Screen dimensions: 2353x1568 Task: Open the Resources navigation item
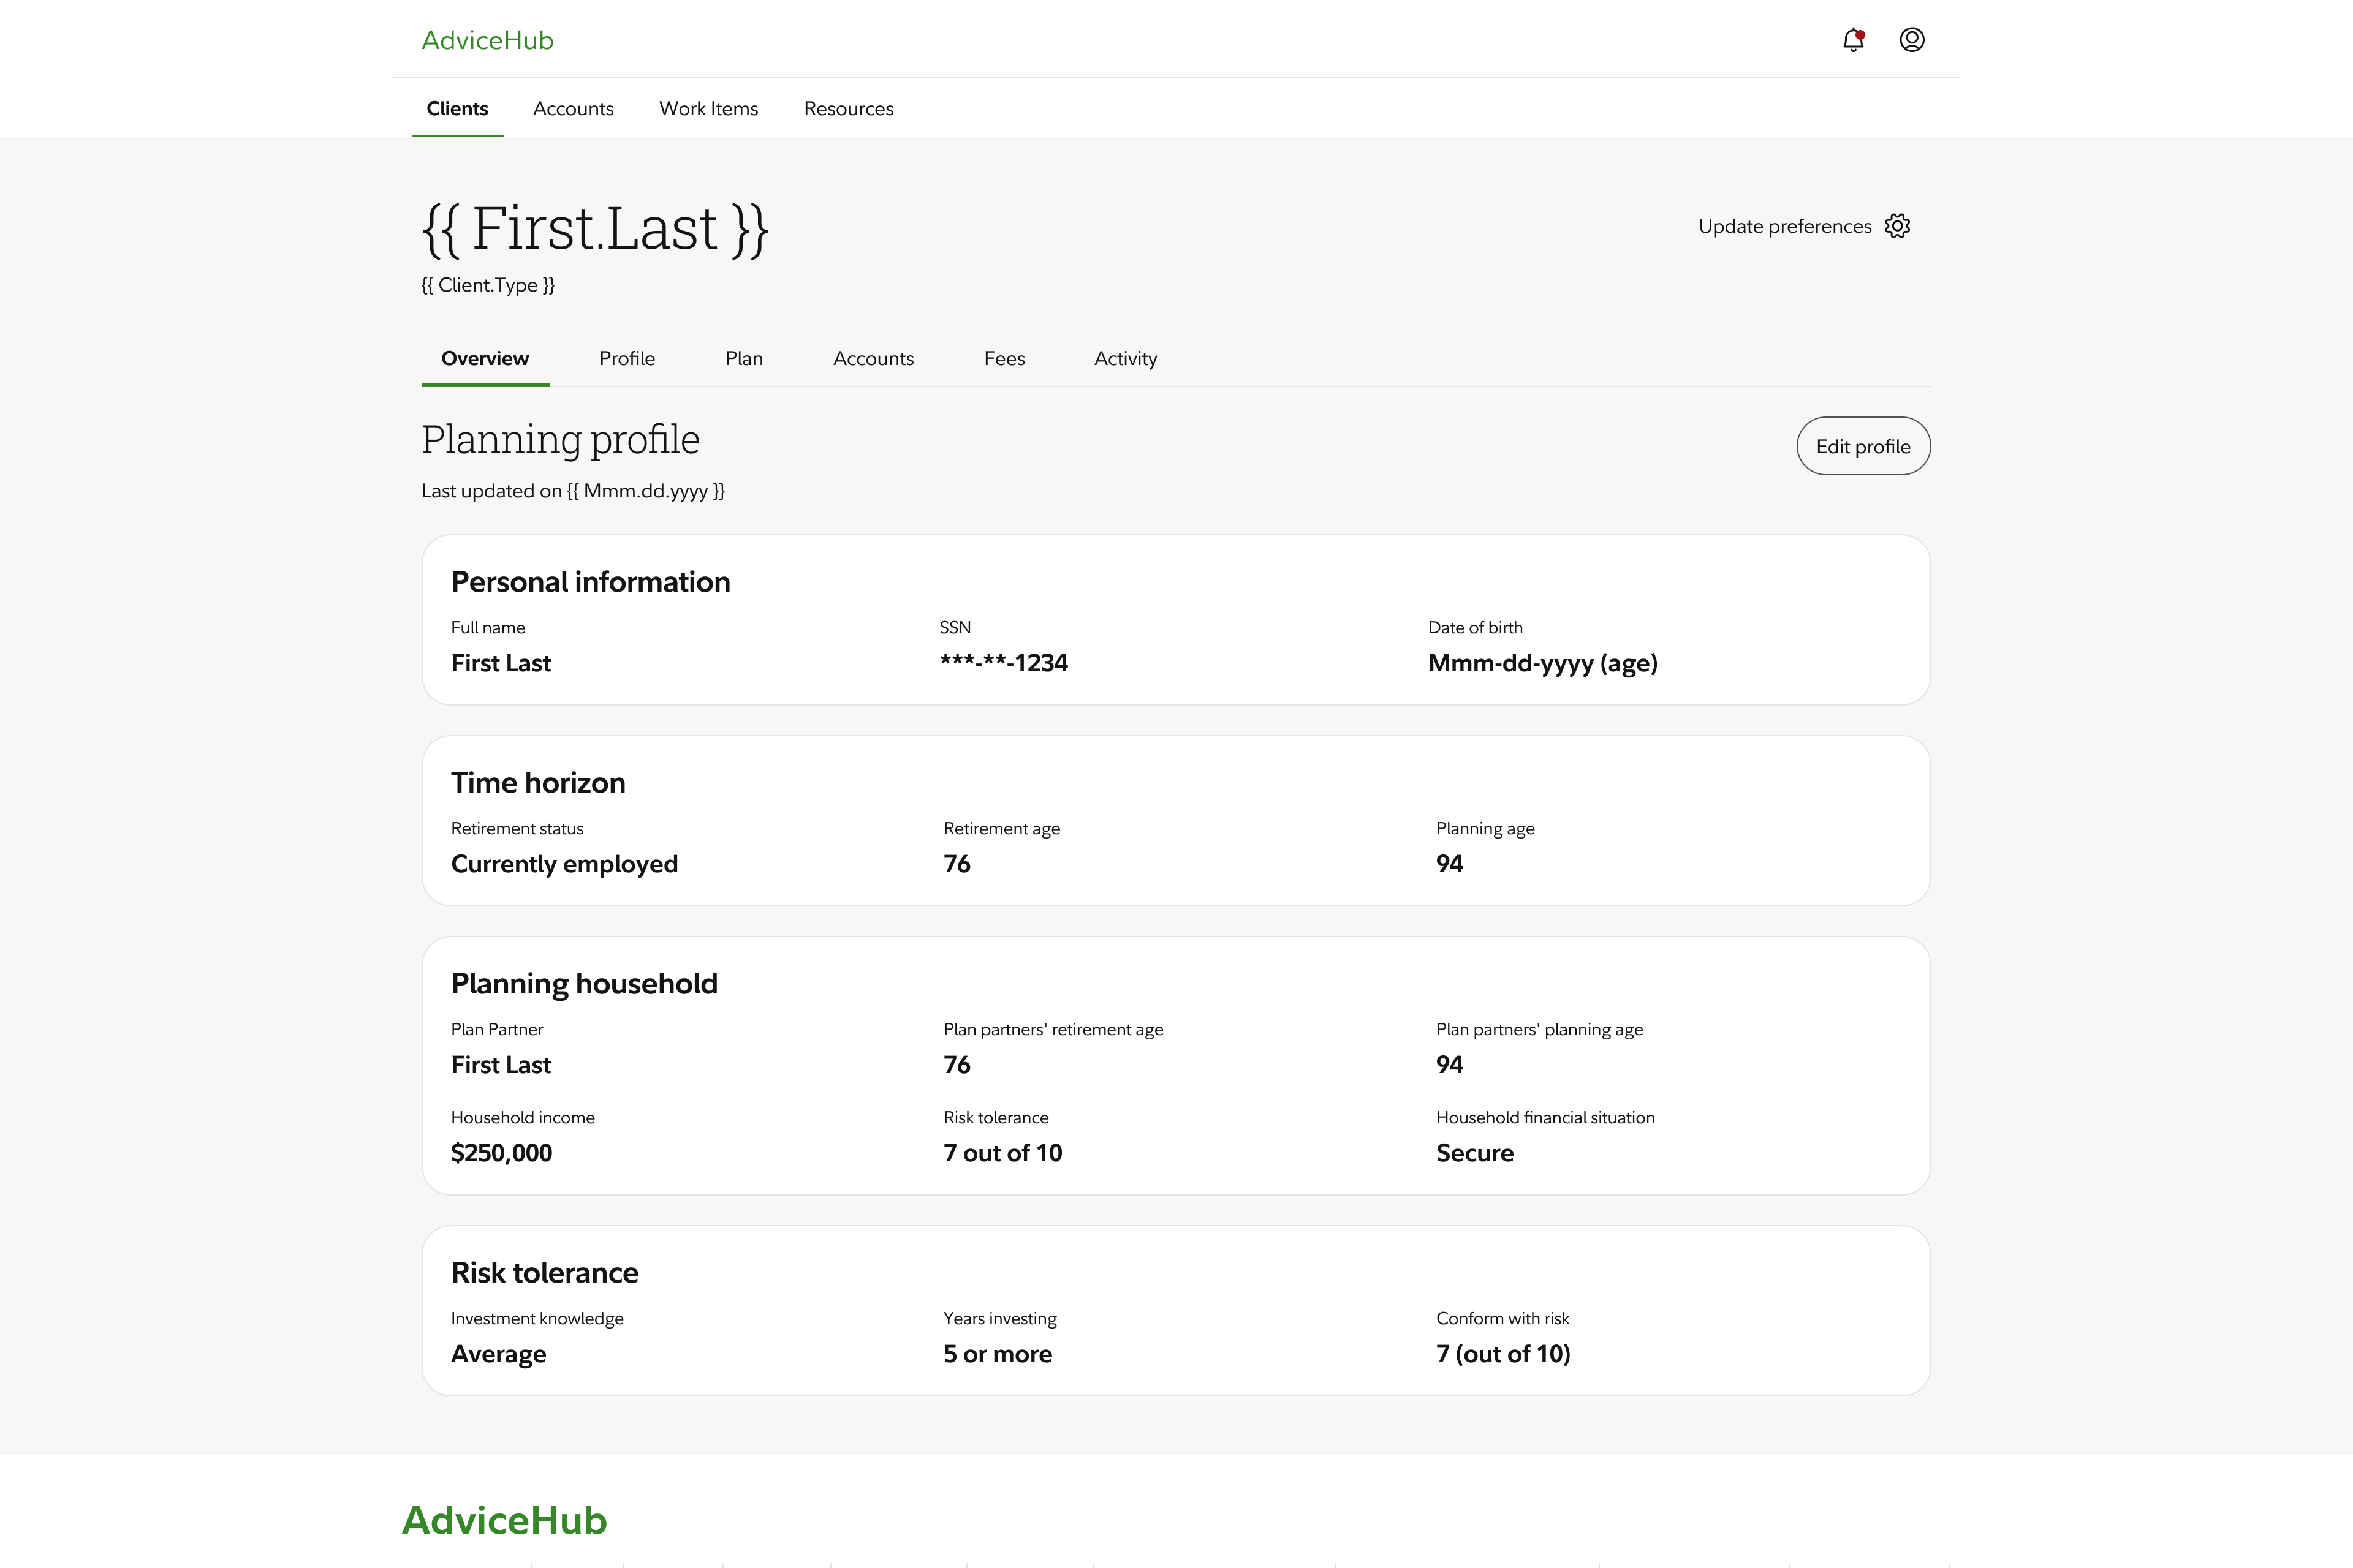[848, 108]
